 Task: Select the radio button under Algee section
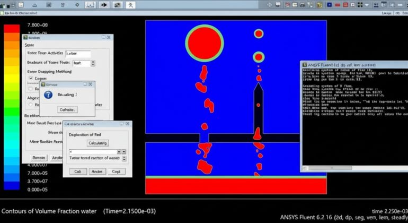30,105
